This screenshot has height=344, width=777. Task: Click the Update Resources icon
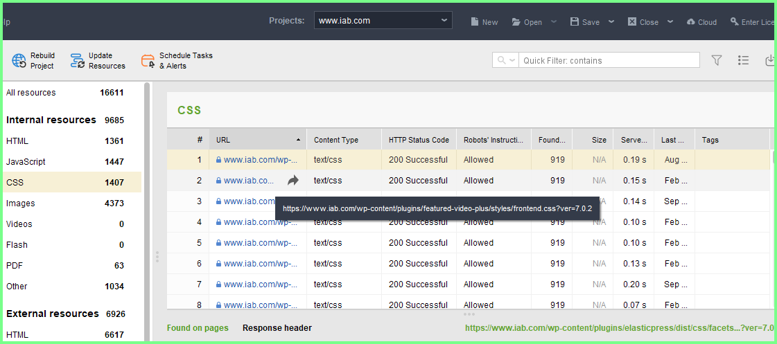click(x=78, y=61)
